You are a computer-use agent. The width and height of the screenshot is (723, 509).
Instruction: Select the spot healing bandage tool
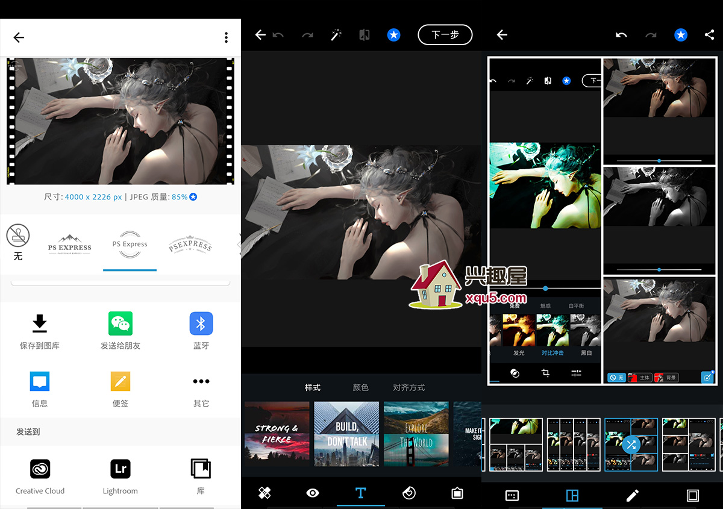264,493
